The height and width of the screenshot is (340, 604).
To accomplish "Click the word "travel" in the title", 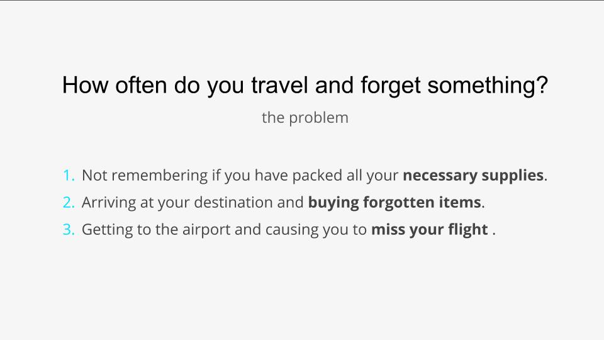I will tap(279, 85).
